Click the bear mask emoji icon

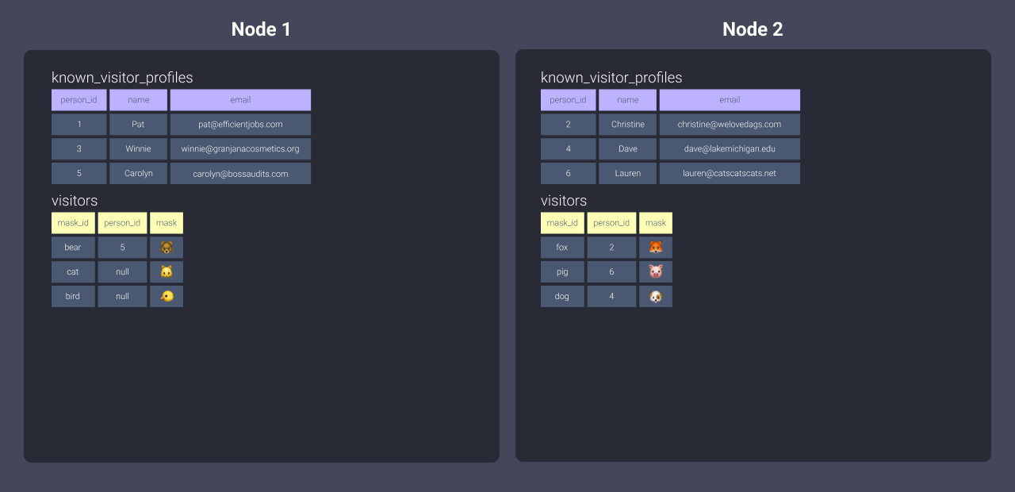point(167,247)
